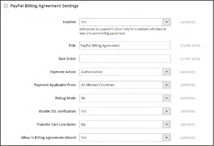Click the Enabled dropdown arrow button
The height and width of the screenshot is (146, 214).
pyautogui.click(x=166, y=22)
